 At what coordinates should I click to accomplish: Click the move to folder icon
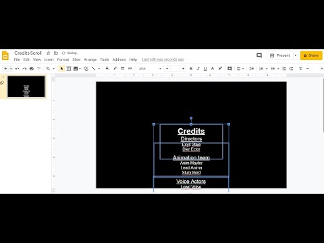click(56, 53)
